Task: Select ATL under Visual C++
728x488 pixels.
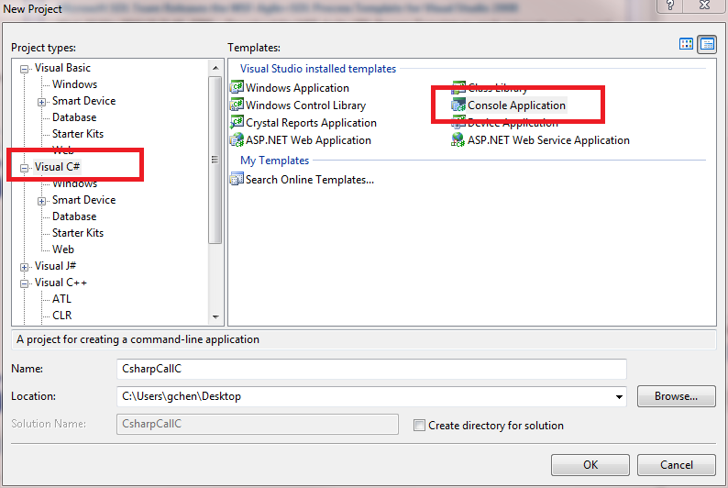Action: coord(61,299)
